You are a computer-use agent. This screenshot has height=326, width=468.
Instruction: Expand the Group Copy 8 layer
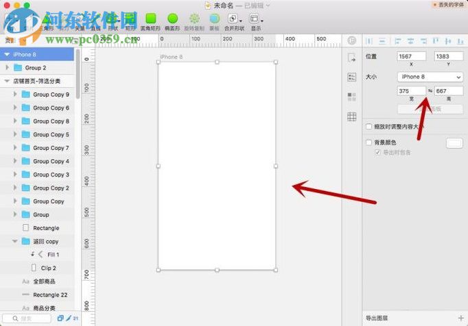pyautogui.click(x=15, y=121)
